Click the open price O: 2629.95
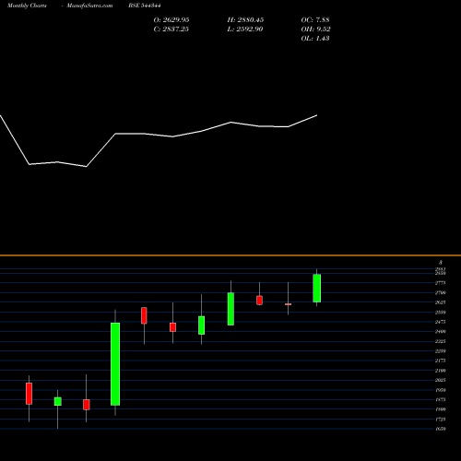Viewport: 461px width, 461px height. click(171, 20)
